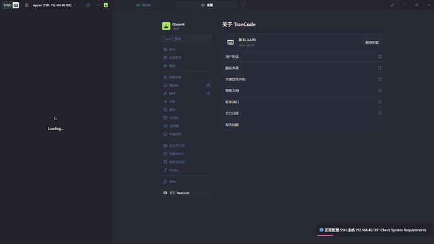434x244 pixels.
Task: Open the 对话流 chat settings section
Action: [x=187, y=118]
